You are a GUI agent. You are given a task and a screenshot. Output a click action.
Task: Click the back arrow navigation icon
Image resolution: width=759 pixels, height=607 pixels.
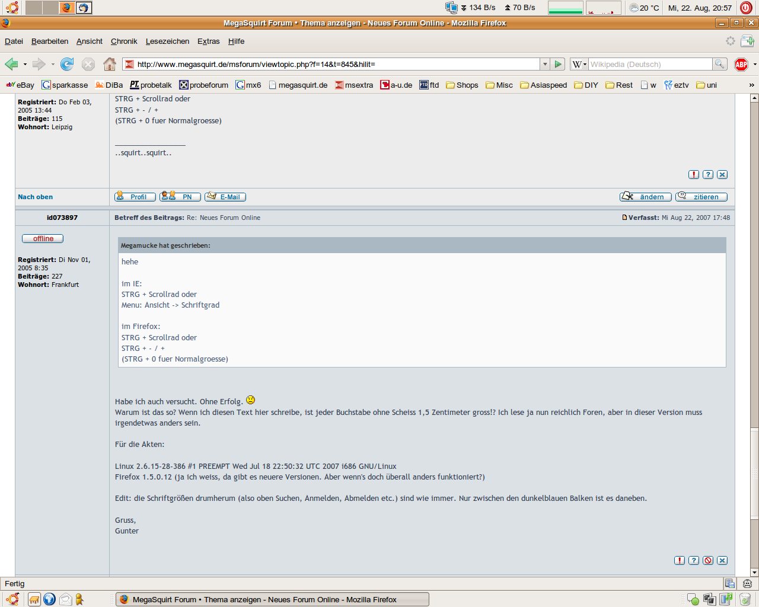11,64
